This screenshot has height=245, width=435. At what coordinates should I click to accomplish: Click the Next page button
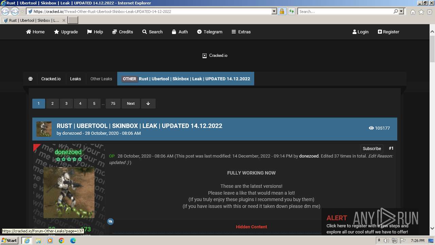click(131, 103)
